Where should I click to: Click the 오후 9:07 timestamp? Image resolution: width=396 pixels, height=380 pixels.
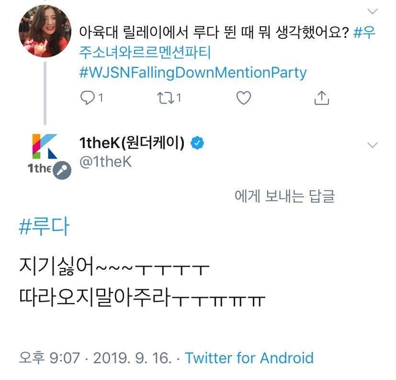[49, 357]
